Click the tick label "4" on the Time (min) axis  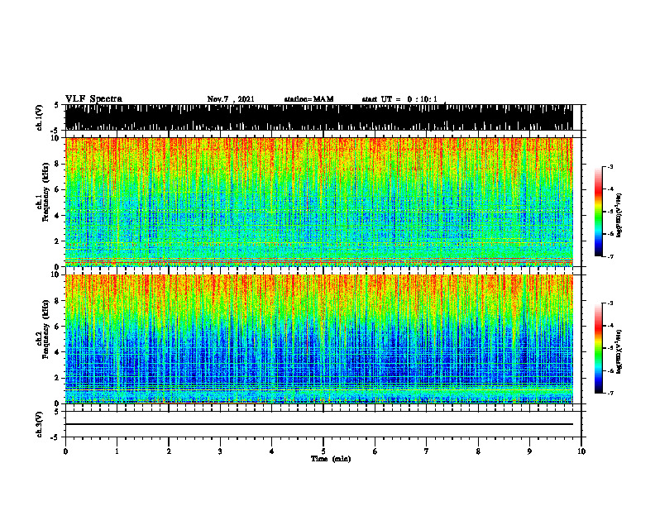[272, 451]
